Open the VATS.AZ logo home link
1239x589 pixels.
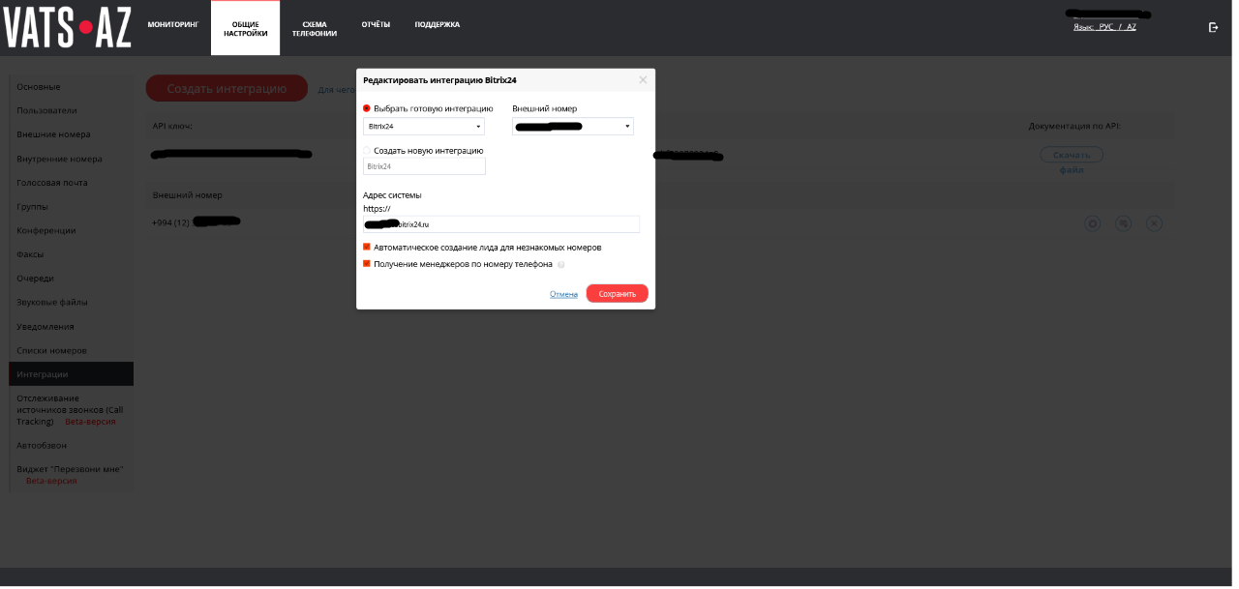[67, 27]
